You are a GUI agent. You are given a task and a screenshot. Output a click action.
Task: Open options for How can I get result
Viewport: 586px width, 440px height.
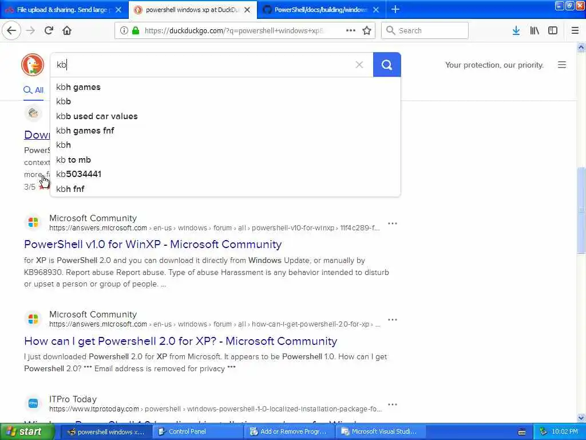click(393, 320)
